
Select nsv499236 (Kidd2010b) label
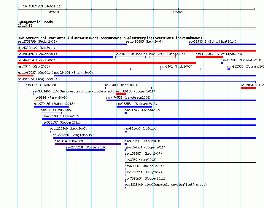143,141
